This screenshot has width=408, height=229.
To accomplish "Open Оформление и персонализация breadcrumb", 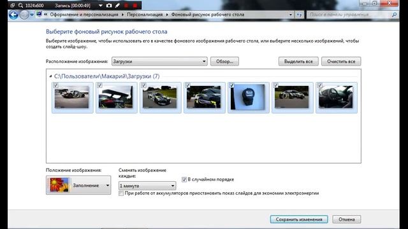I will pyautogui.click(x=84, y=15).
